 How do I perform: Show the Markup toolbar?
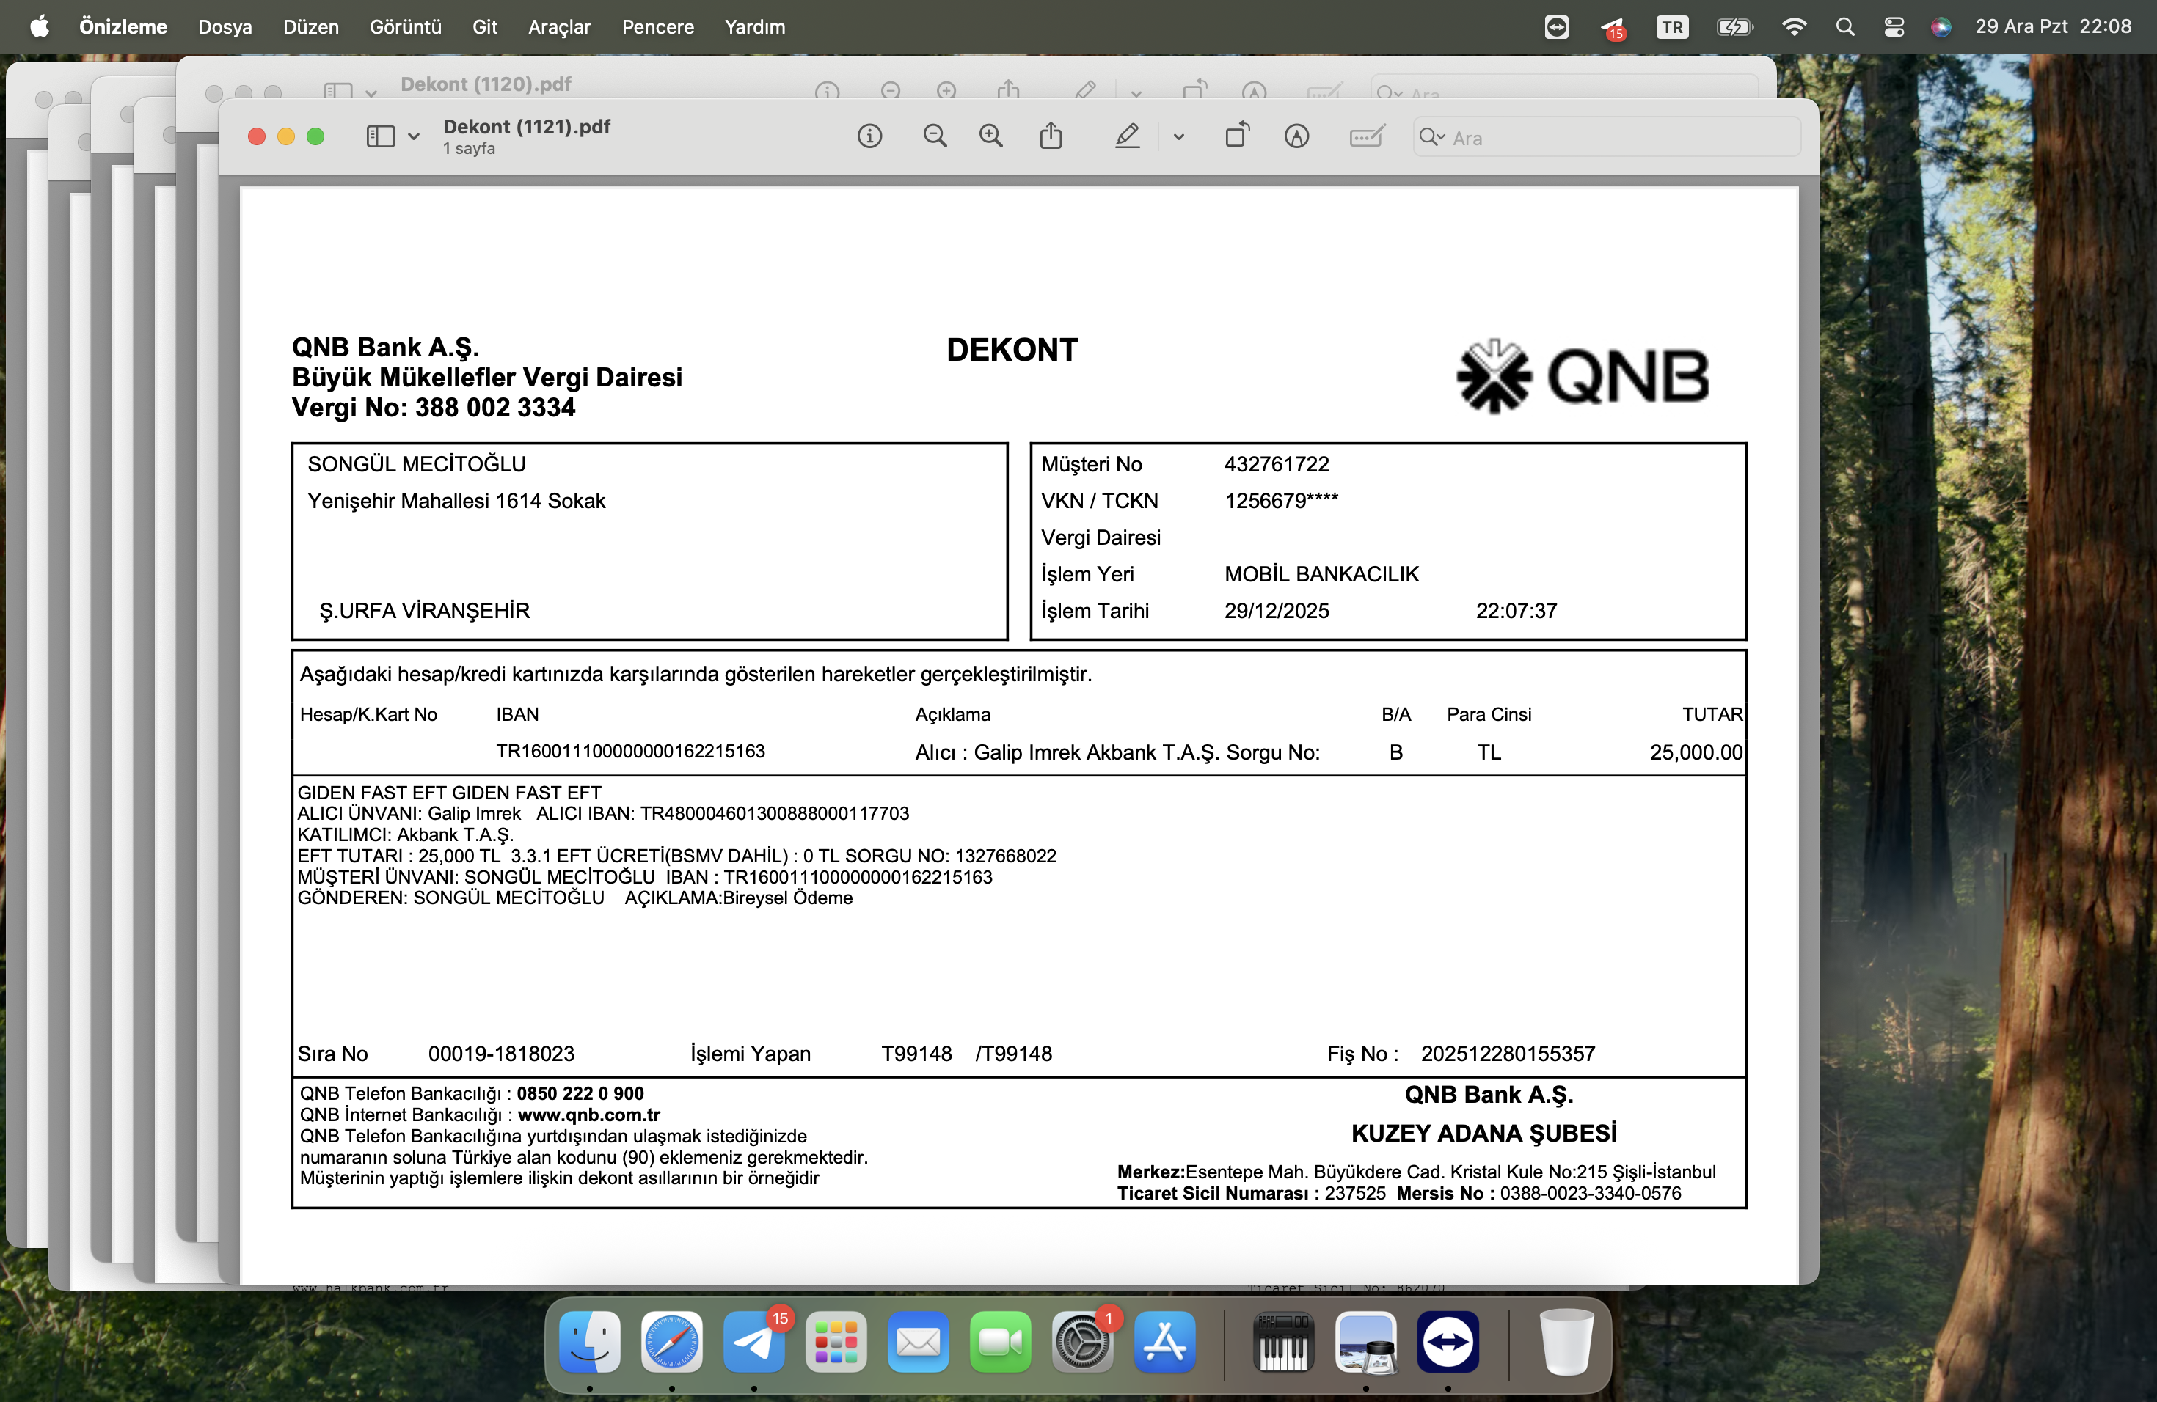click(x=1296, y=137)
